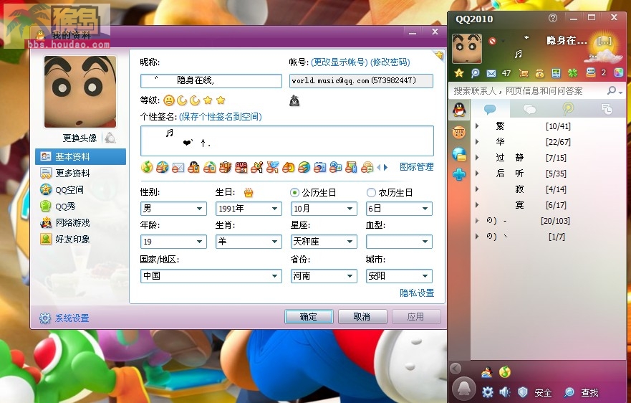This screenshot has height=403, width=631.
Task: Open QQ main menu penguin button at bottom
Action: pos(464,389)
